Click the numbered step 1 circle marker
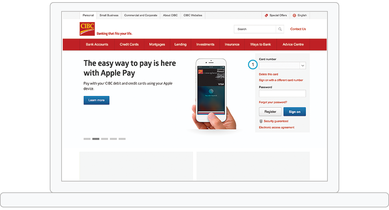Viewport: 389px width, 210px height. click(252, 65)
